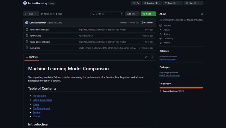
Task: Click the Activity pulse link
Action: tap(167, 30)
